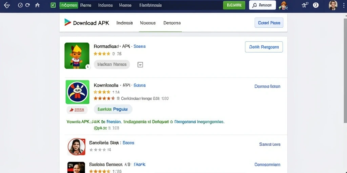Click the Dotih Rangoom button
The width and height of the screenshot is (347, 173).
point(264,47)
